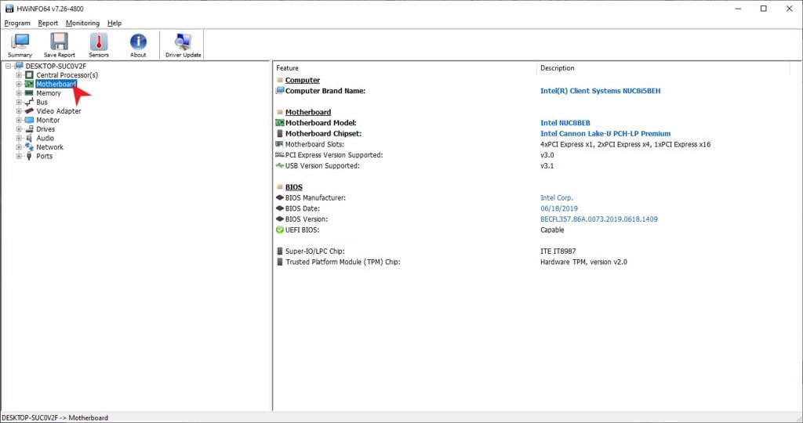Expand the Central Processor(s) node
Screen dimensions: 803x423
pyautogui.click(x=19, y=75)
